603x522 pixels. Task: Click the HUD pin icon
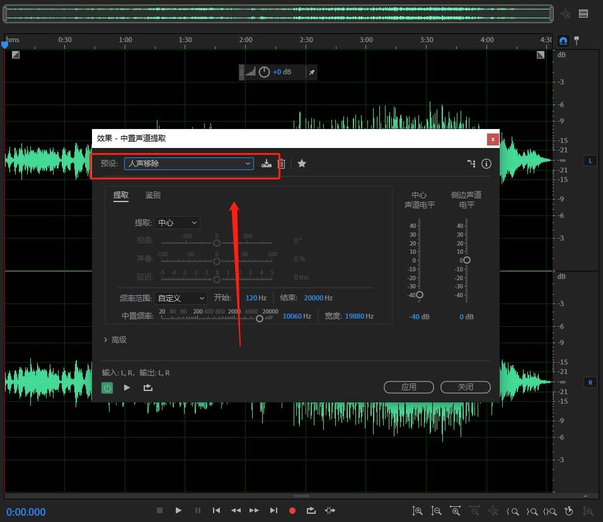point(312,72)
